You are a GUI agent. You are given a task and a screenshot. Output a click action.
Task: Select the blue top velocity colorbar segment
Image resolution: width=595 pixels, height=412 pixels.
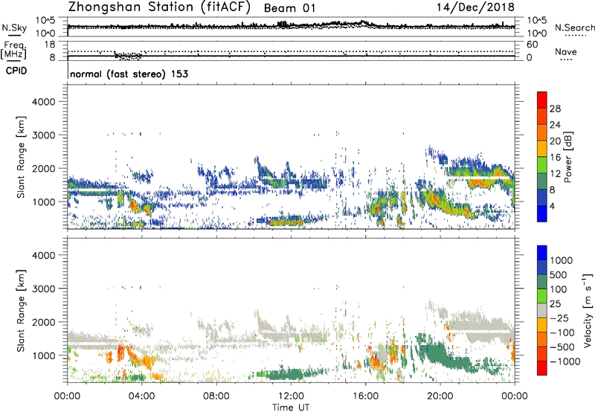(542, 253)
